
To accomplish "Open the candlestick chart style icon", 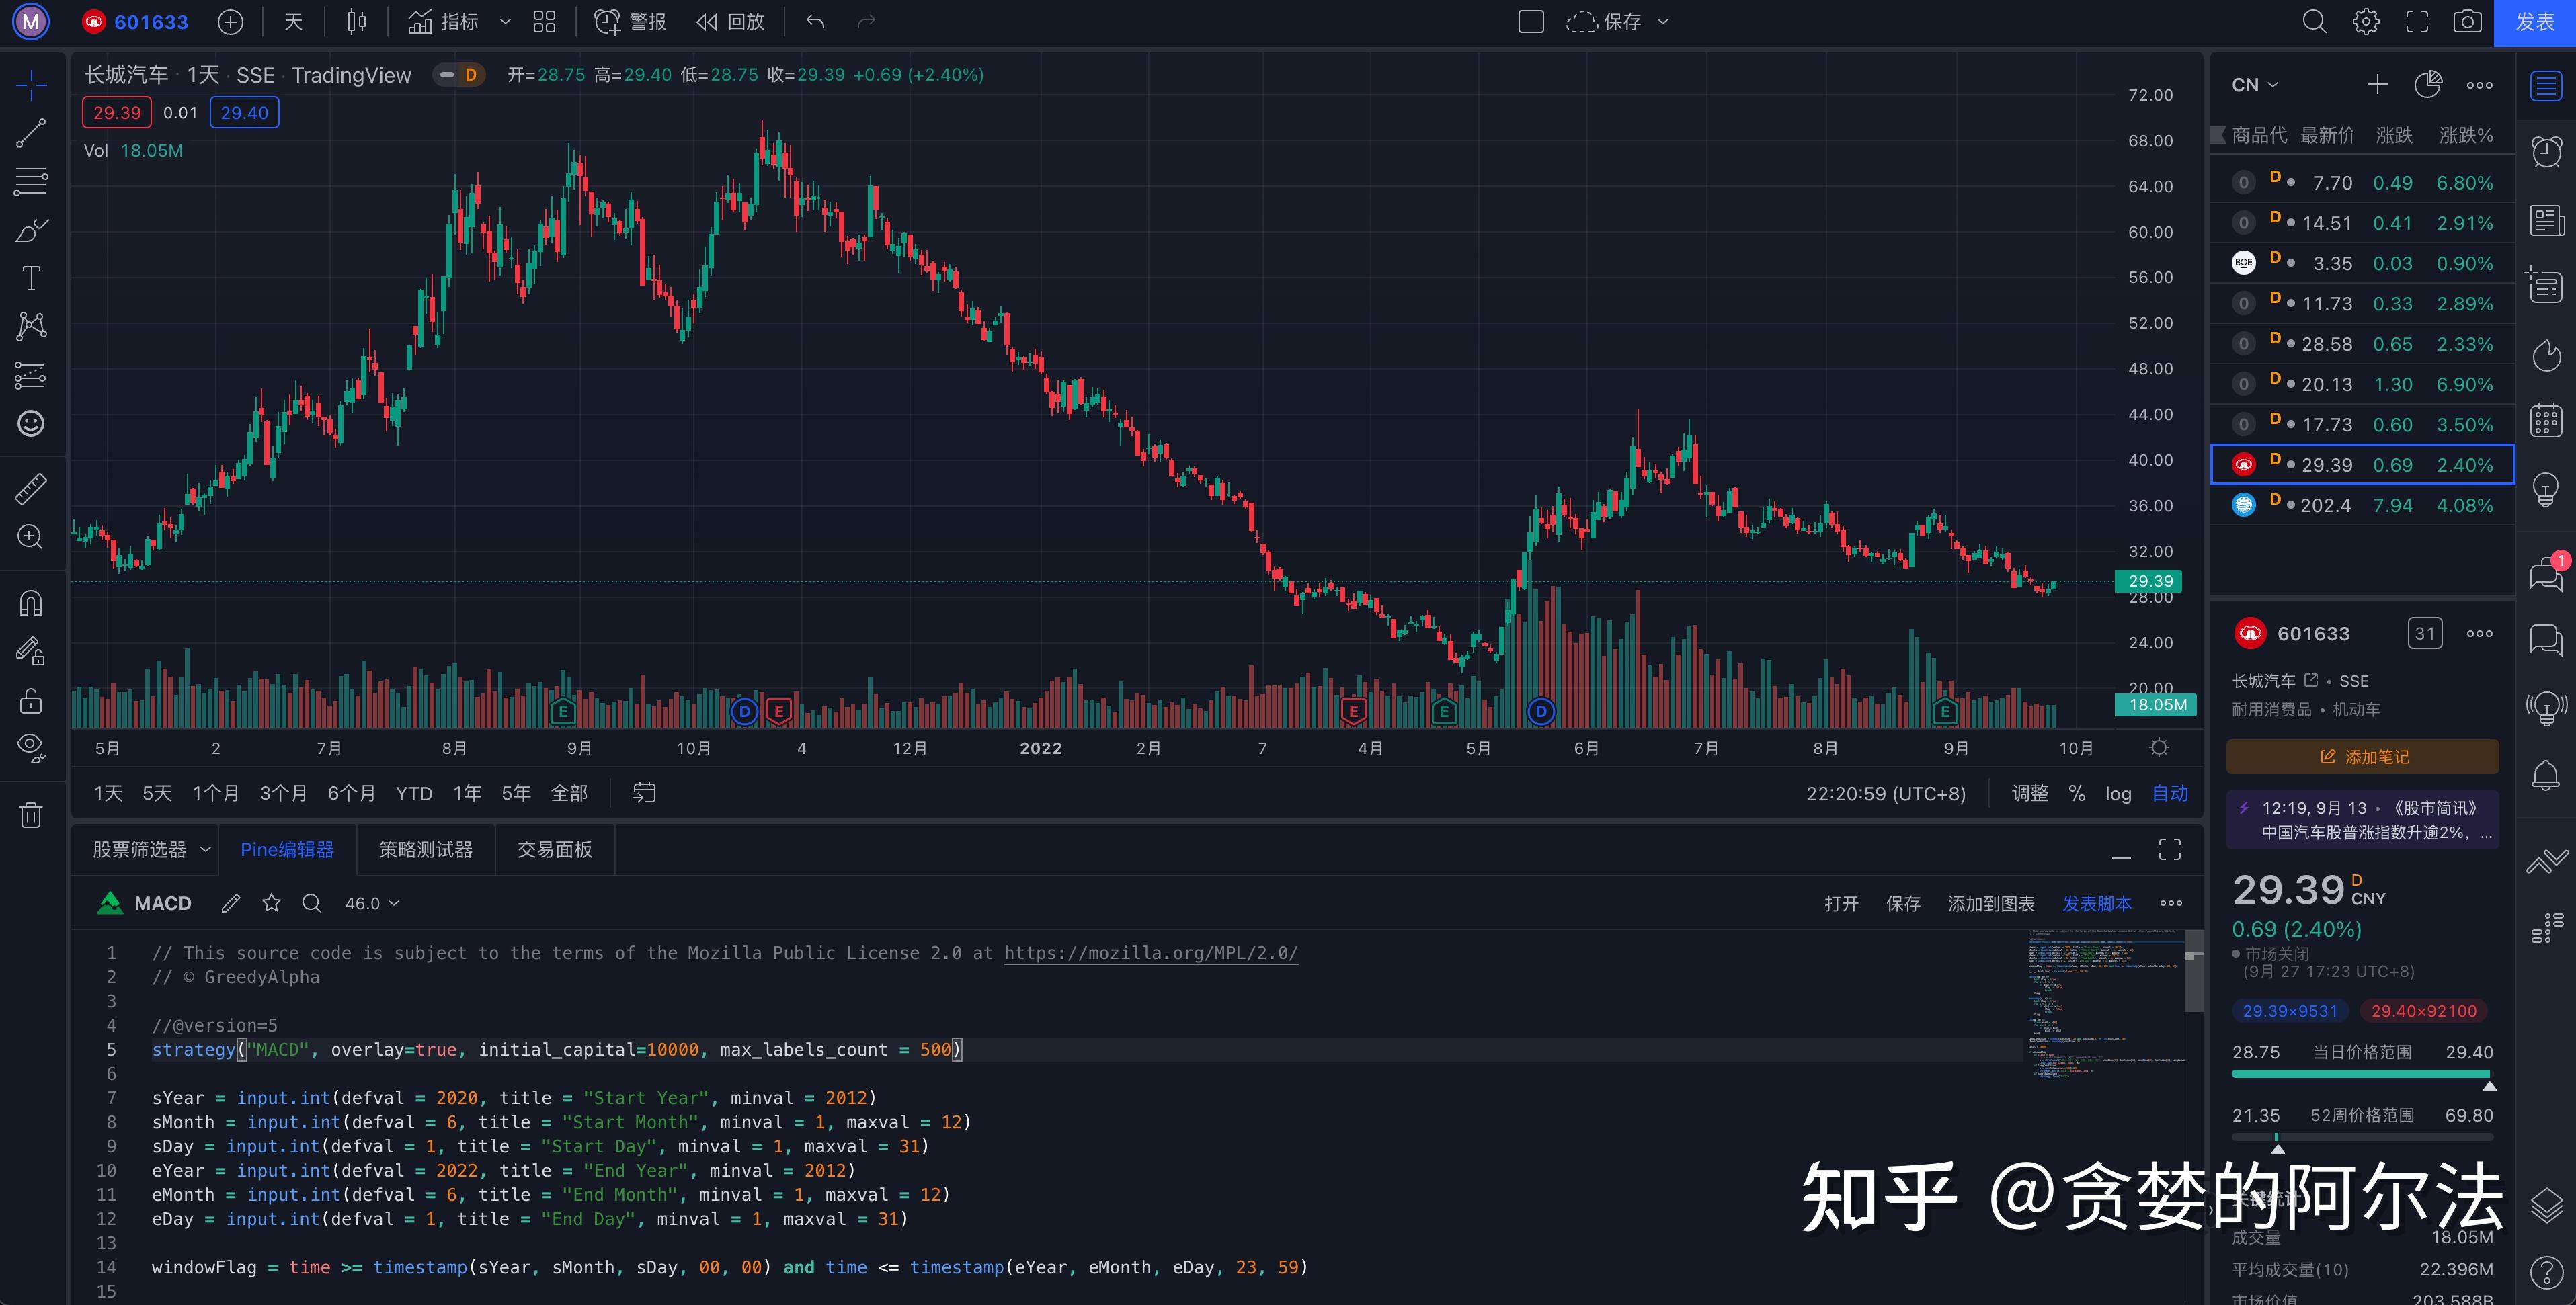I will tap(356, 22).
